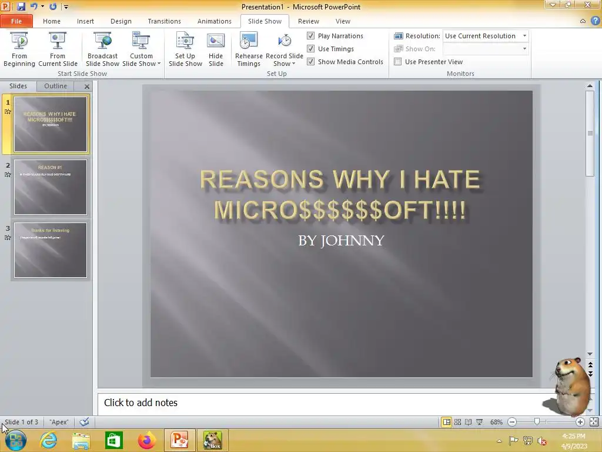This screenshot has width=602, height=452.
Task: Switch to the Design tab
Action: coord(121,21)
